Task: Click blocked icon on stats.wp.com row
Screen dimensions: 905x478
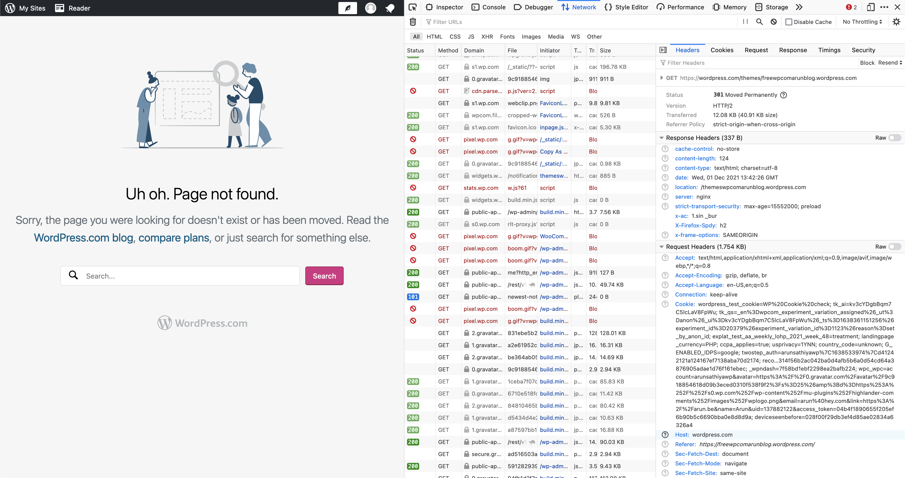Action: [413, 188]
